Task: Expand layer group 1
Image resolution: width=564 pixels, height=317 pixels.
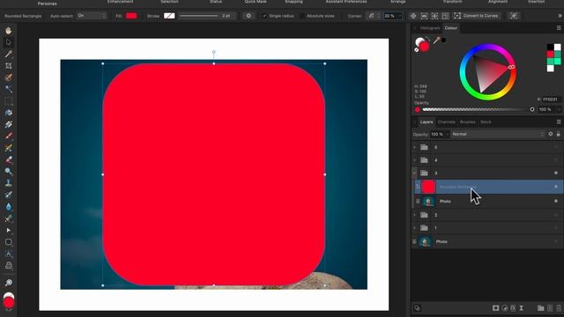Action: [x=415, y=227]
